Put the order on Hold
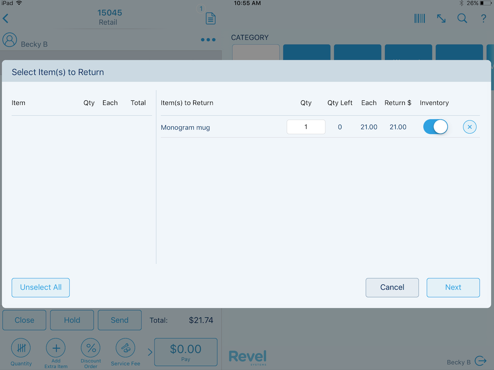Viewport: 494px width, 370px height. click(x=72, y=320)
